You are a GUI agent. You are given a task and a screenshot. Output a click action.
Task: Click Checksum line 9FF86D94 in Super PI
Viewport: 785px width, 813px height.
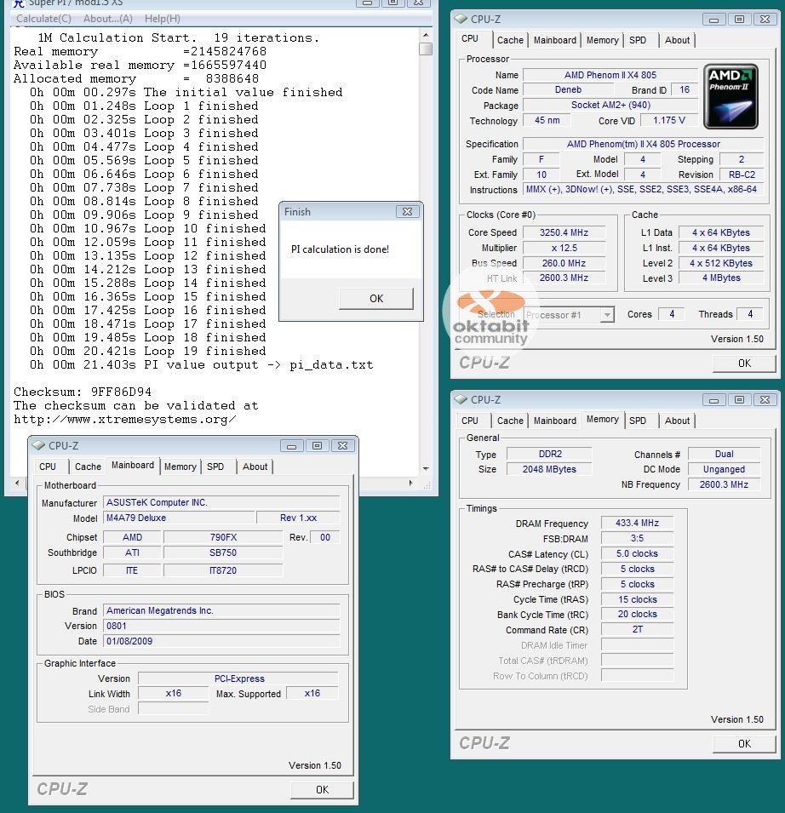point(83,392)
